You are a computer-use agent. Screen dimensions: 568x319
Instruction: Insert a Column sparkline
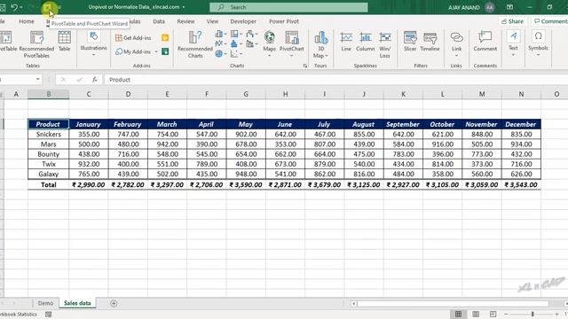coord(365,41)
